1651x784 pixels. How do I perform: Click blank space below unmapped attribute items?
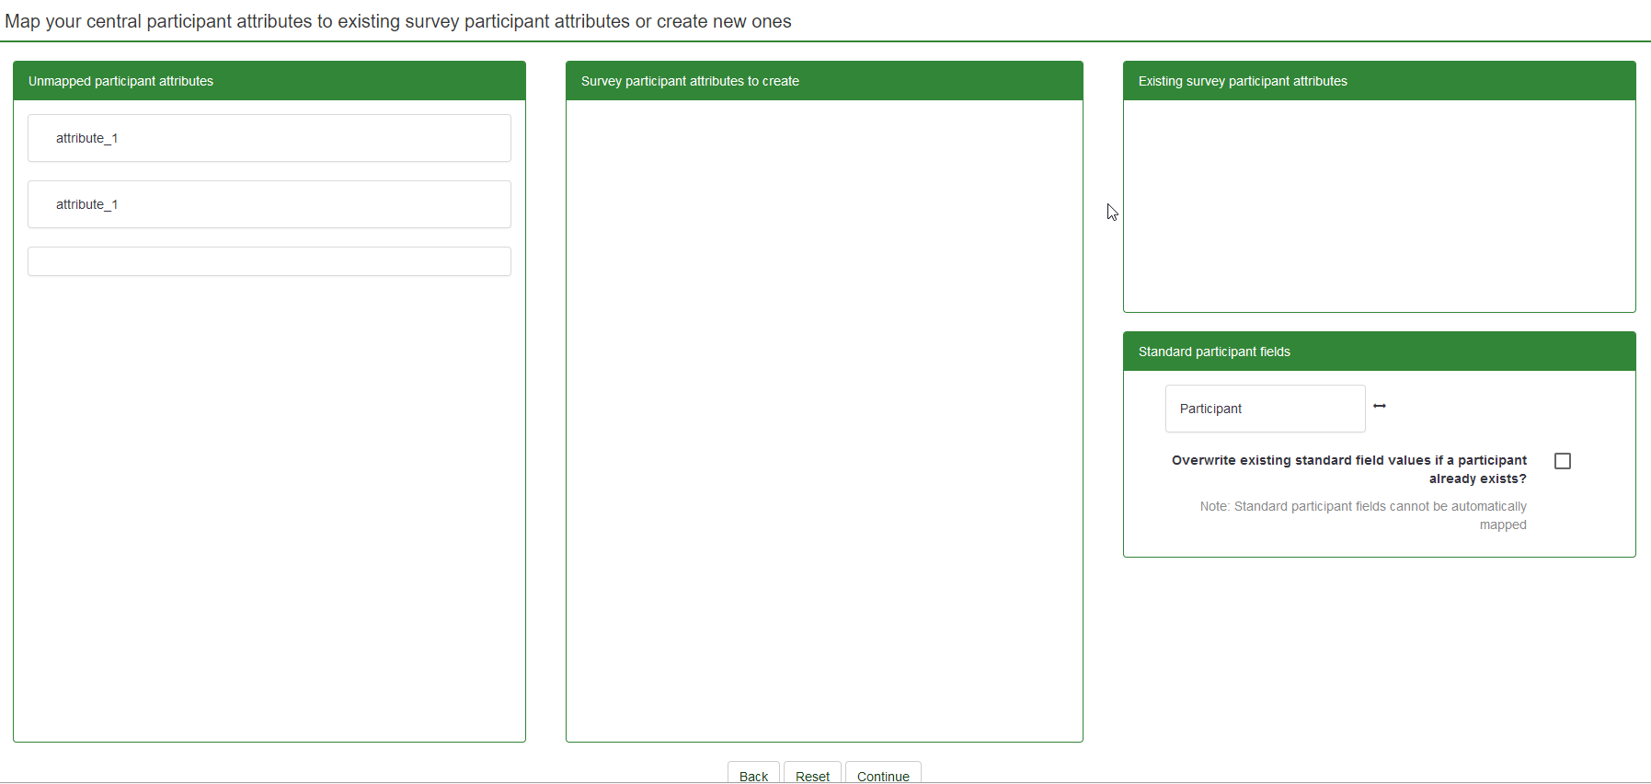tap(269, 506)
